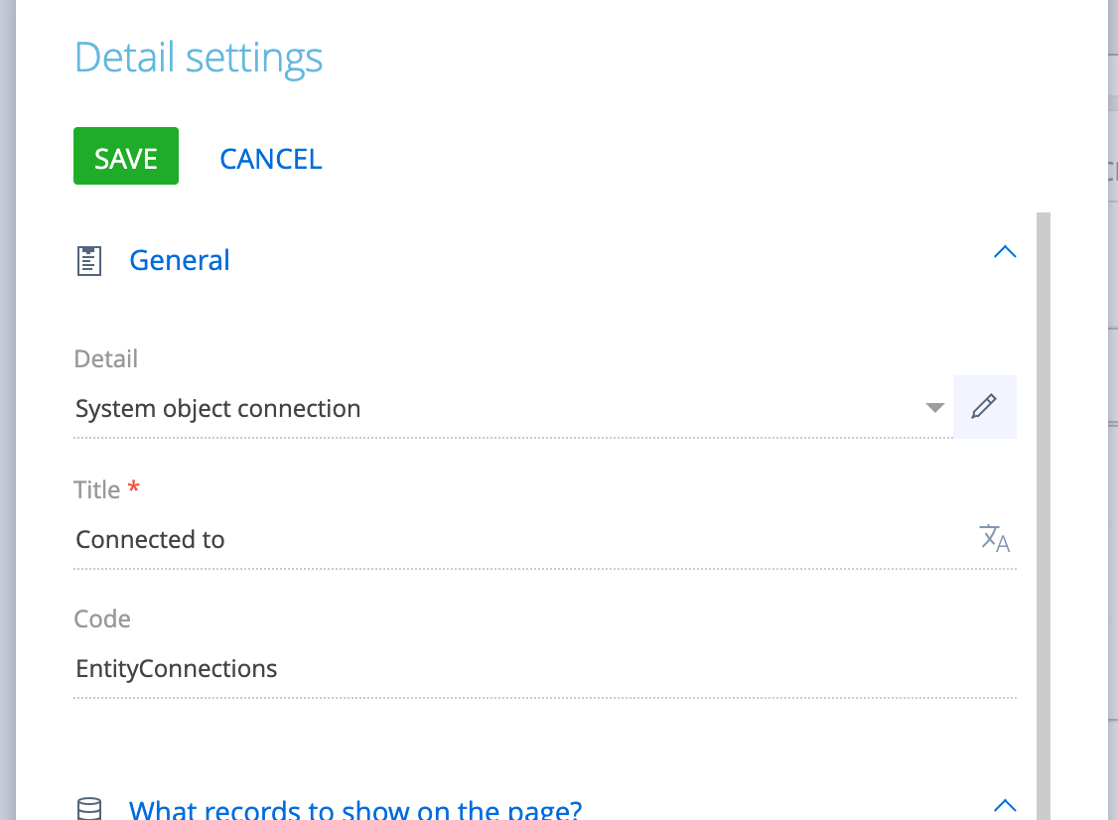
Task: Click the pencil edit icon beside Detail
Action: coord(985,406)
